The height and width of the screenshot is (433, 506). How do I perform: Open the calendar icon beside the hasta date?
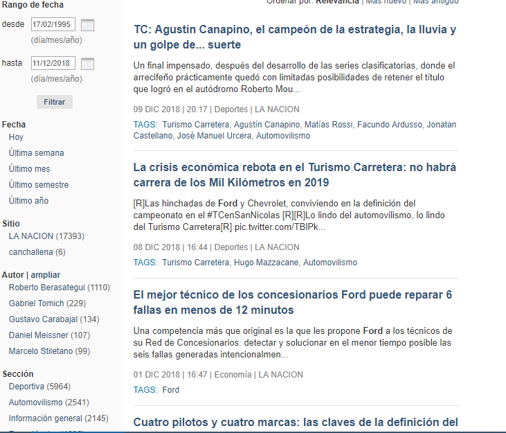pos(87,64)
